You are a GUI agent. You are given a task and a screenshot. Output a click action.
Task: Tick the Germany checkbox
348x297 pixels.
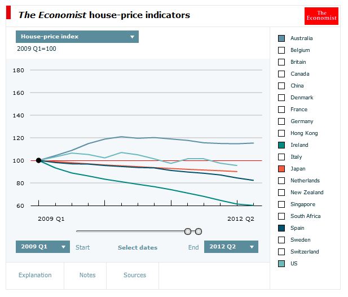click(281, 121)
